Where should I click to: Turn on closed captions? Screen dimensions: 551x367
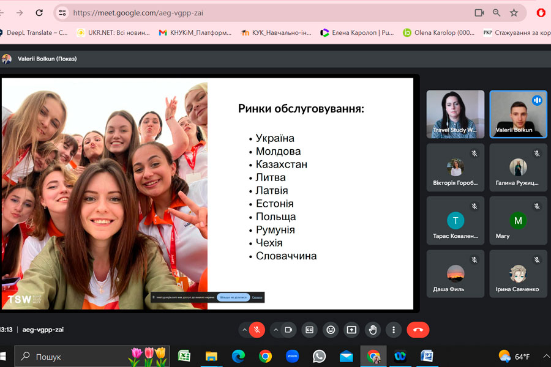[x=310, y=330]
